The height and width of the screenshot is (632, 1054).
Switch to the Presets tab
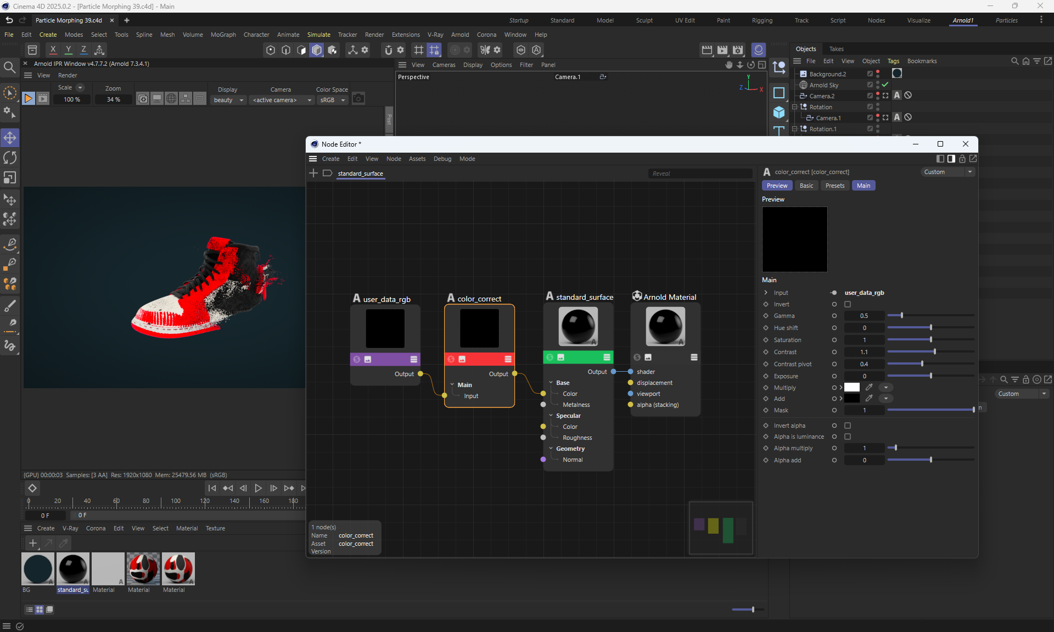click(x=834, y=186)
